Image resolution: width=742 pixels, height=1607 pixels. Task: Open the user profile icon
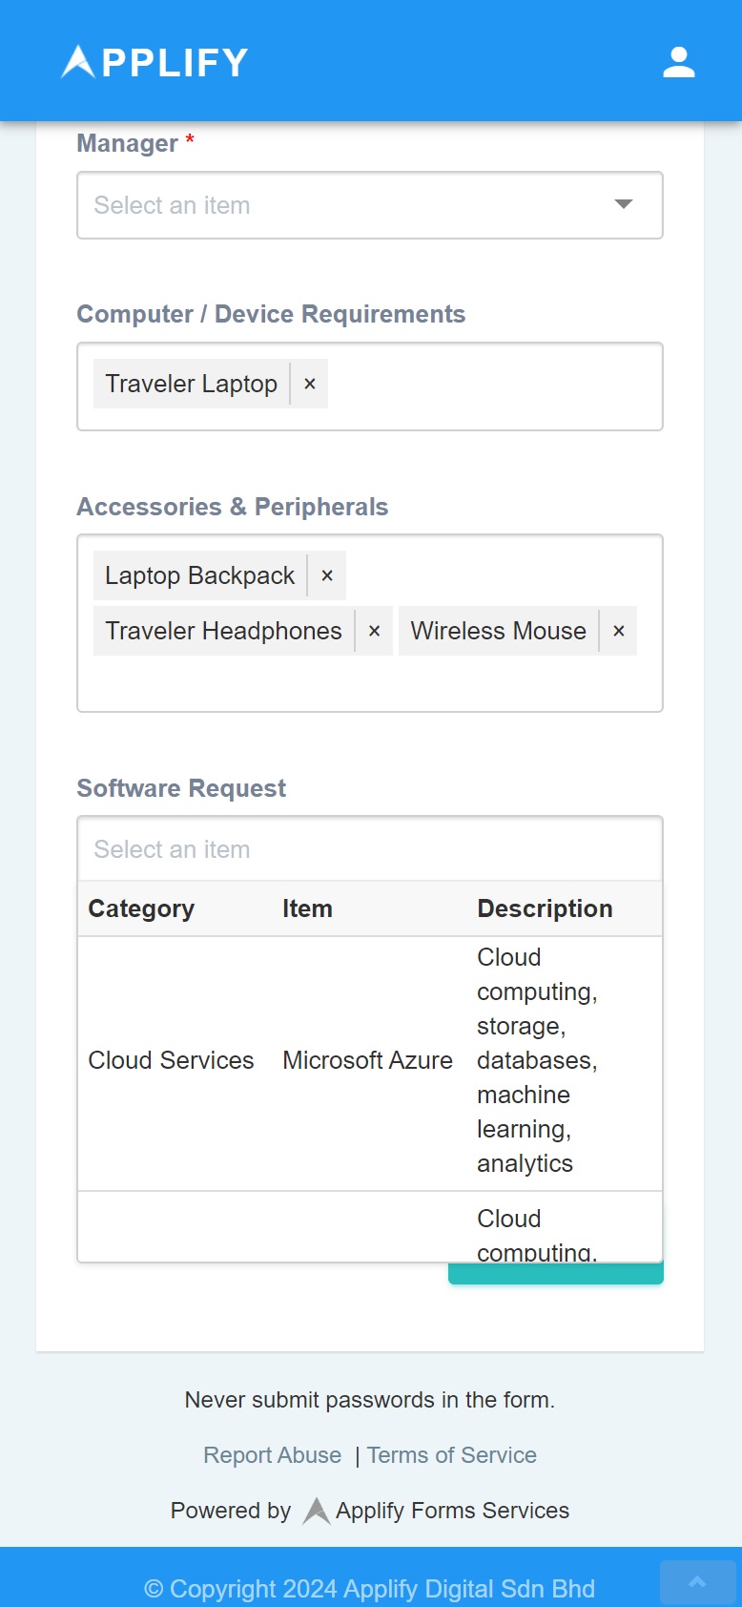tap(678, 62)
